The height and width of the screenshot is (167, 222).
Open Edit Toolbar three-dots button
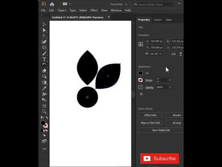(x=44, y=149)
